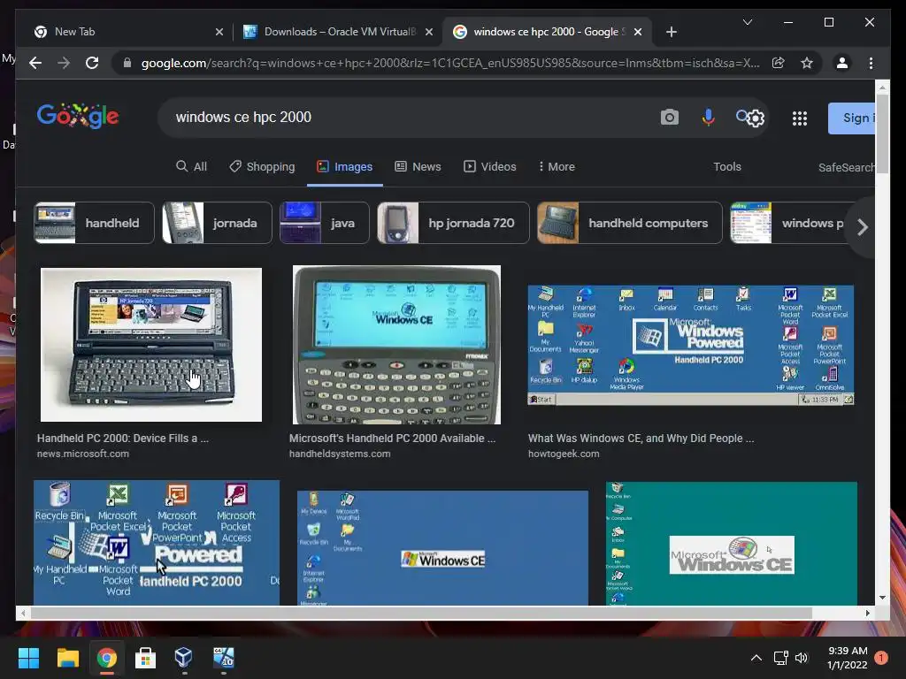Open the teal Windows CE desktop thumbnail
Viewport: 906px width, 679px height.
pos(732,544)
